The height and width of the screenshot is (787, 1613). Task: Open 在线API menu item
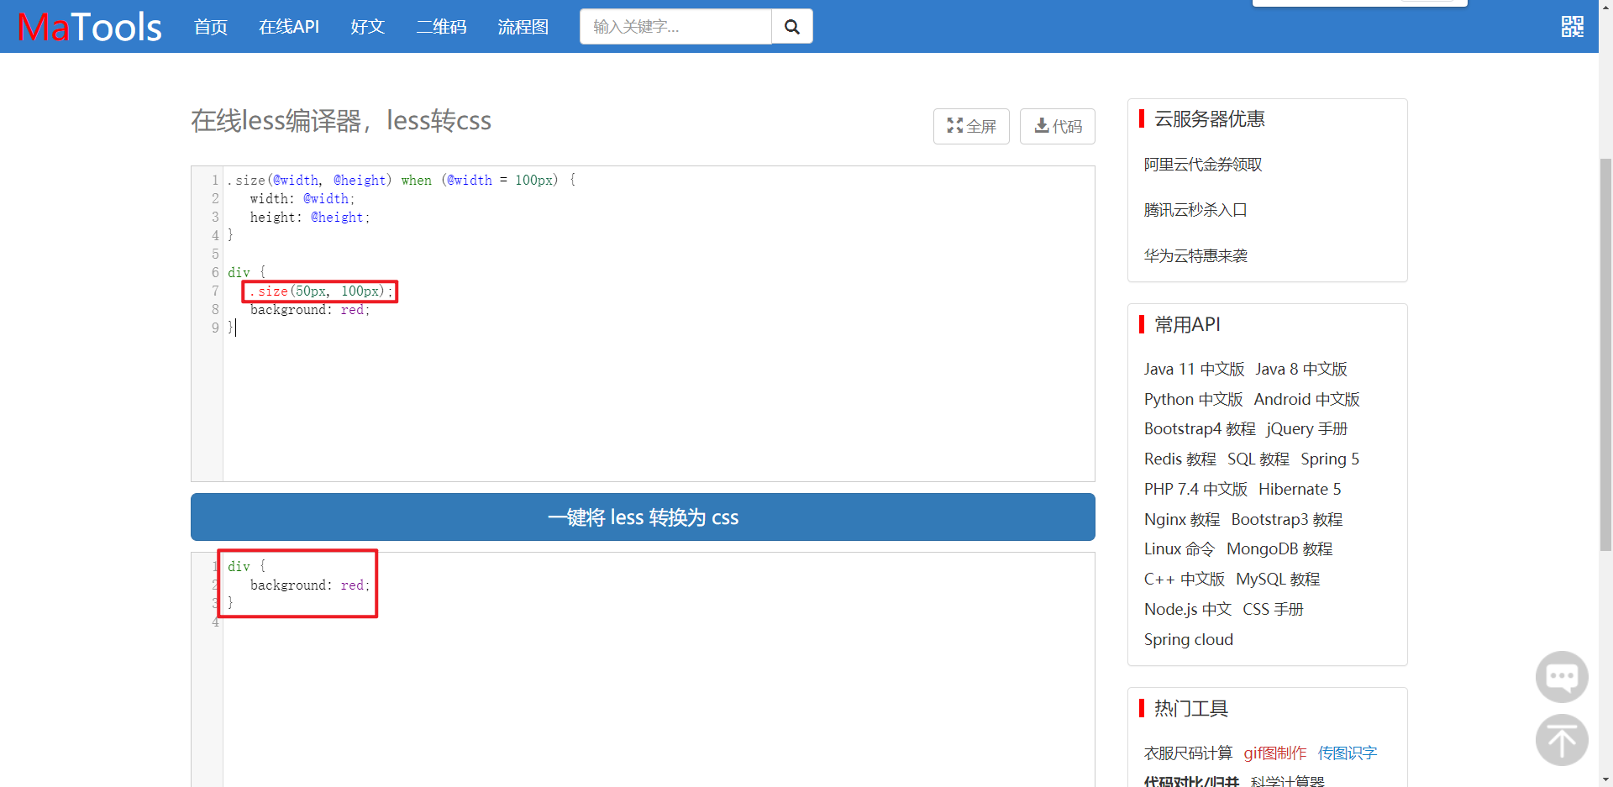click(289, 27)
